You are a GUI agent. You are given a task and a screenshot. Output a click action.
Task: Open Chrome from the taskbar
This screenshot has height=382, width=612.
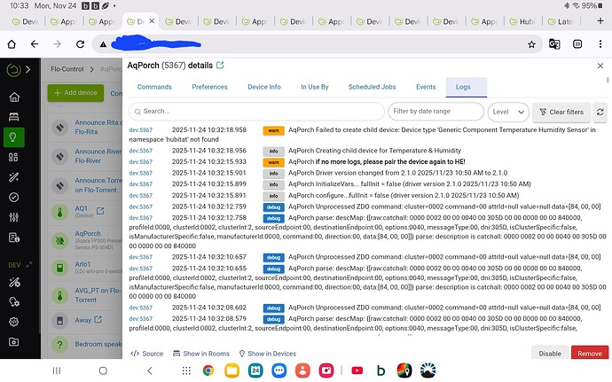tap(208, 370)
